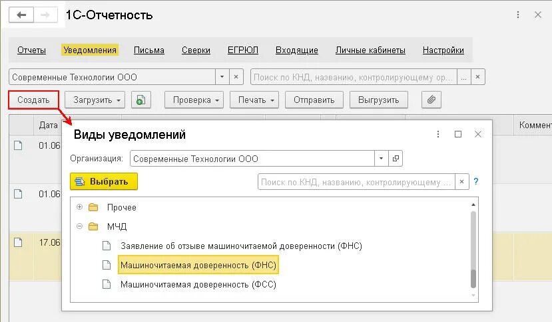
Task: Open the ЕГРЮЛ tab
Action: pos(243,50)
